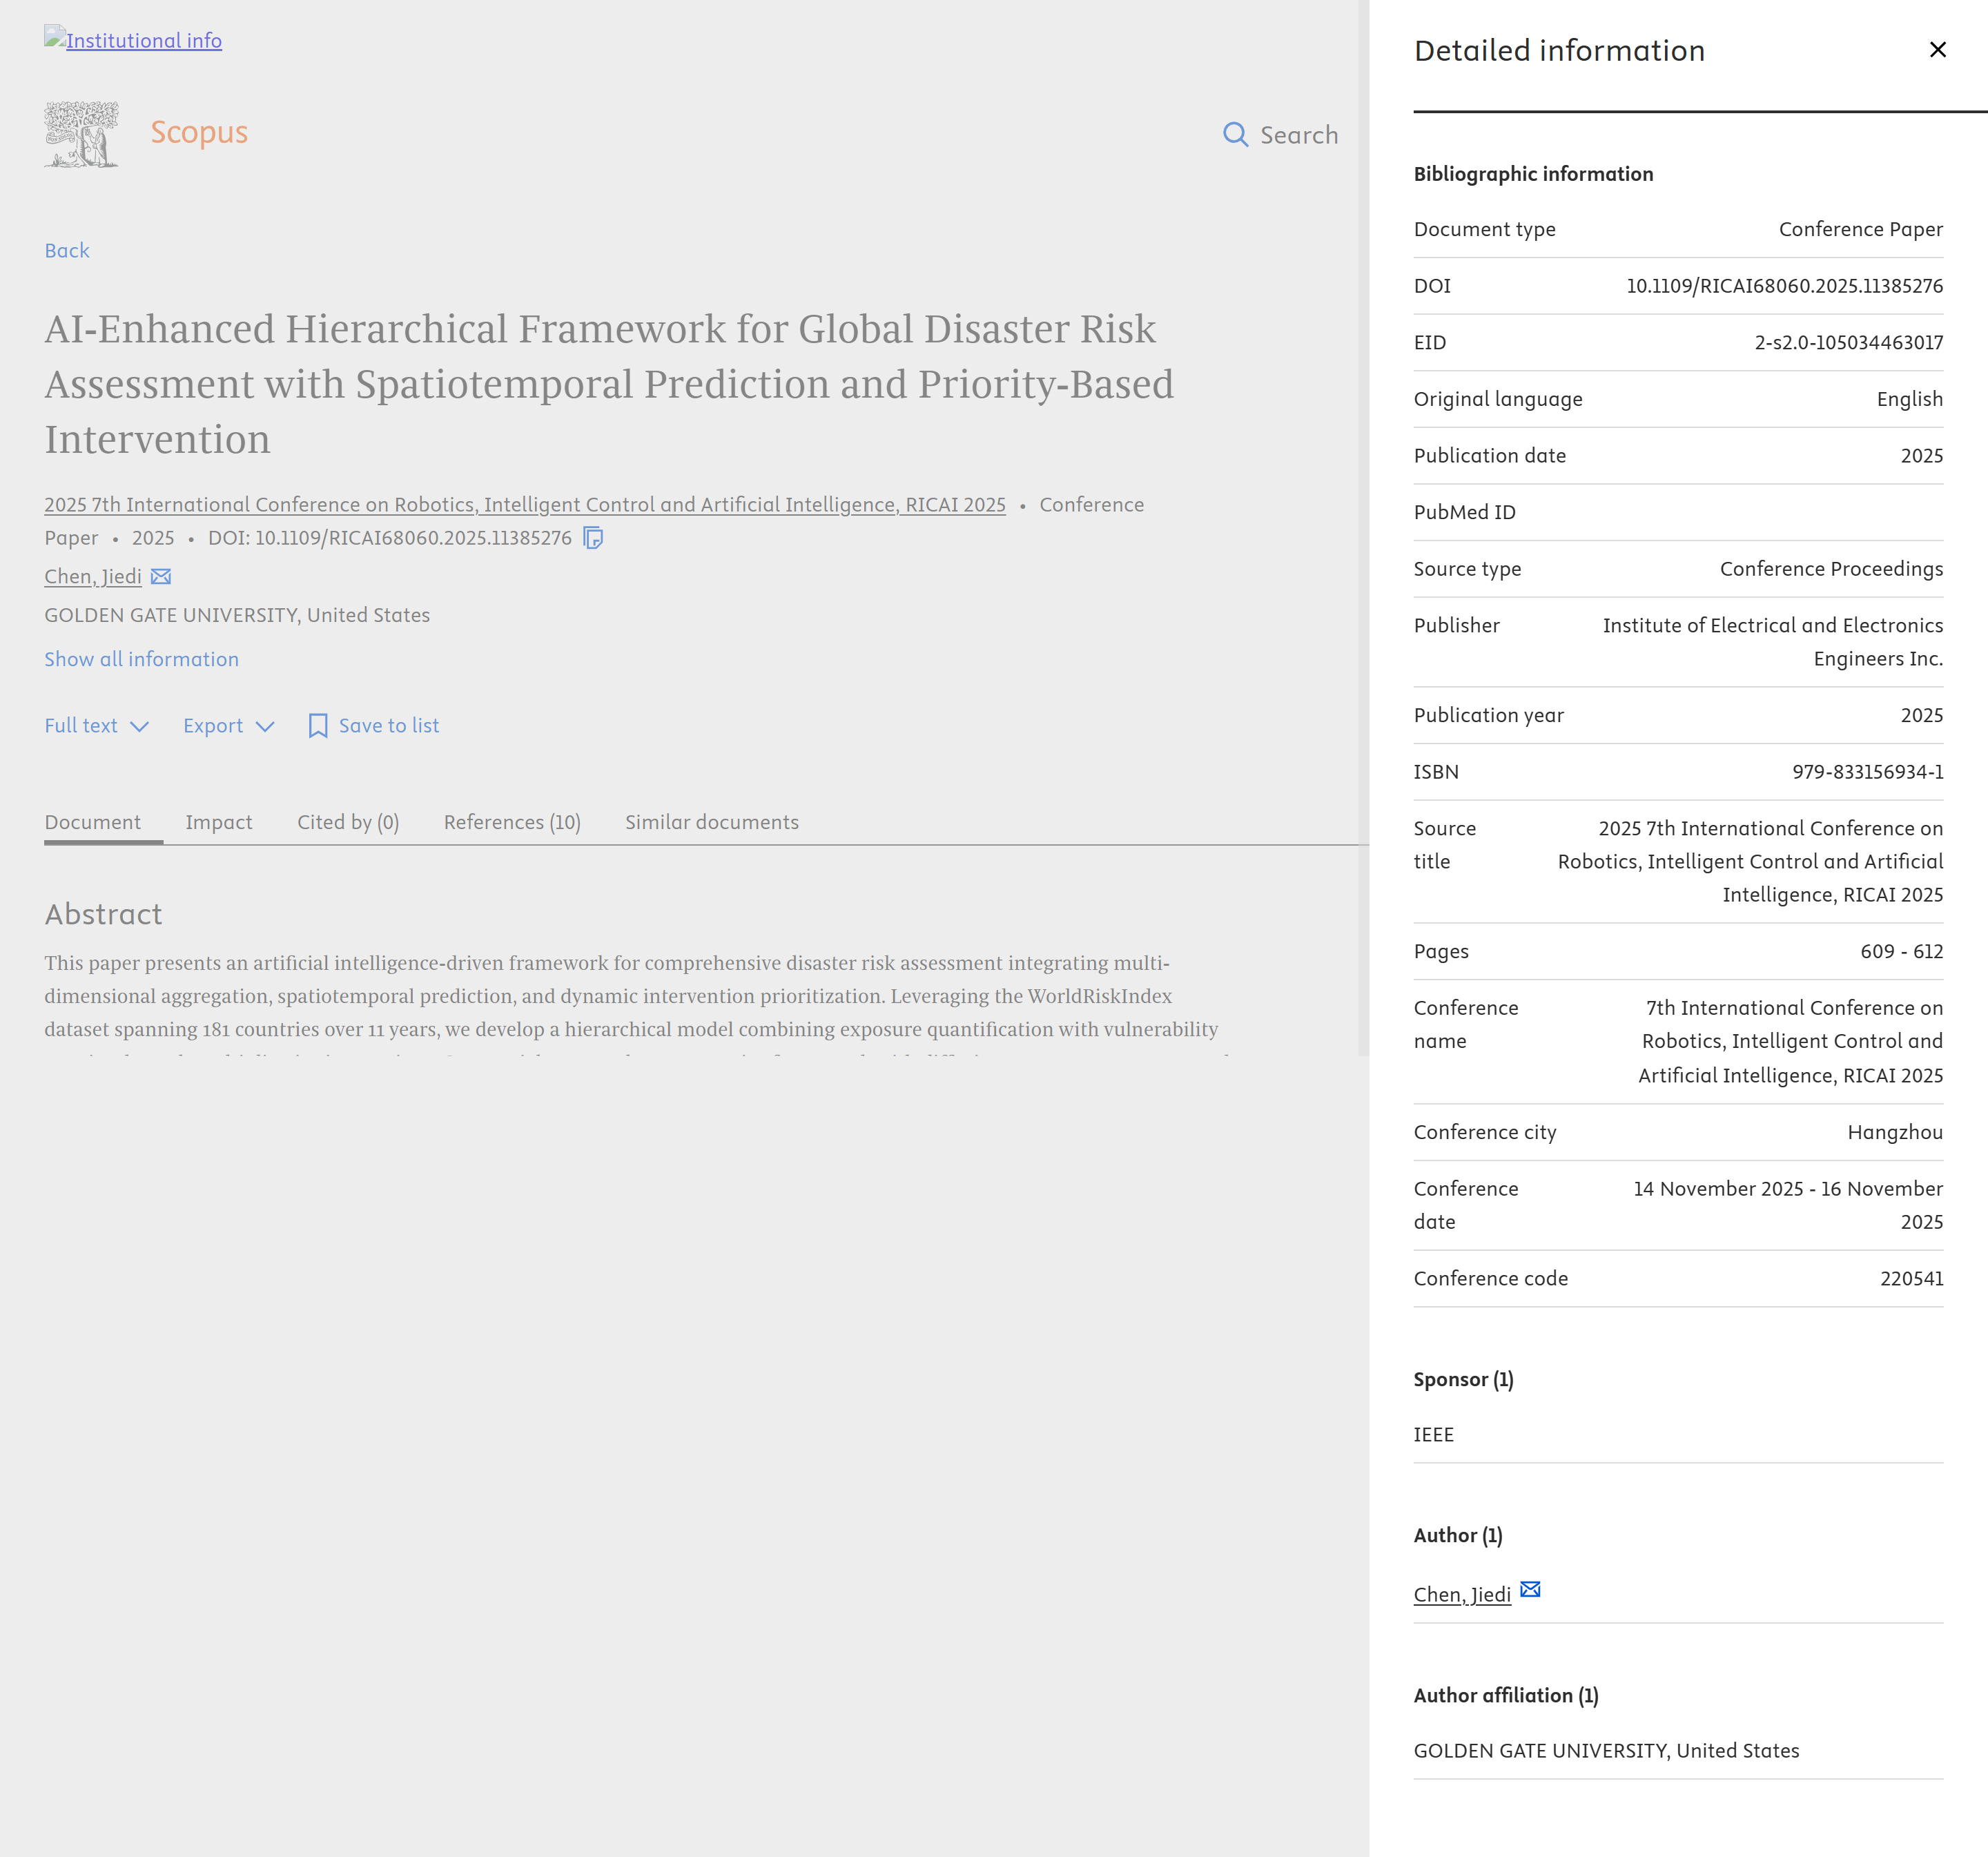Select the References (10) tab
Image resolution: width=1988 pixels, height=1857 pixels.
coord(512,822)
